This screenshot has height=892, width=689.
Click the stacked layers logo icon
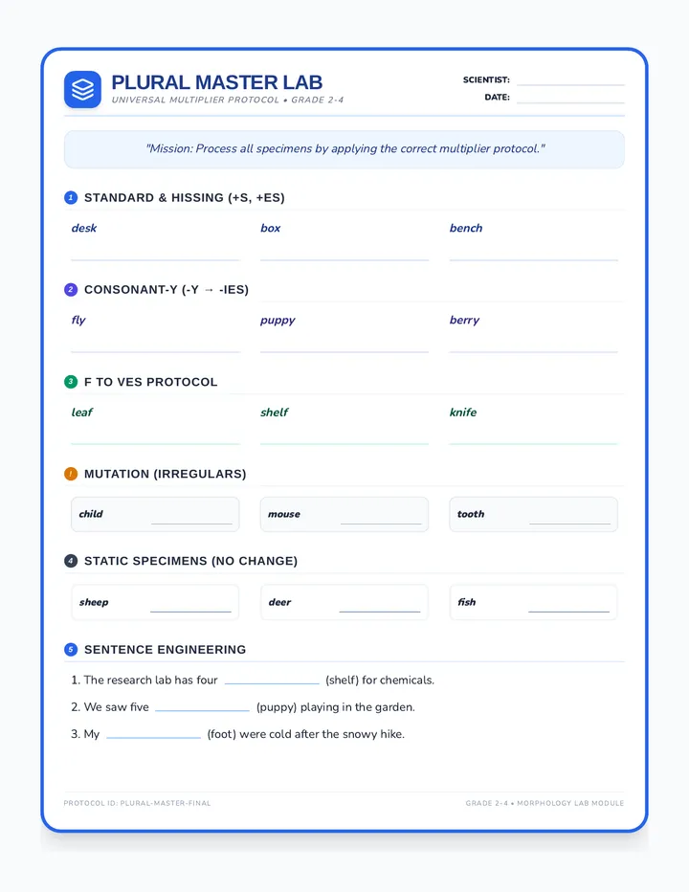pos(82,90)
